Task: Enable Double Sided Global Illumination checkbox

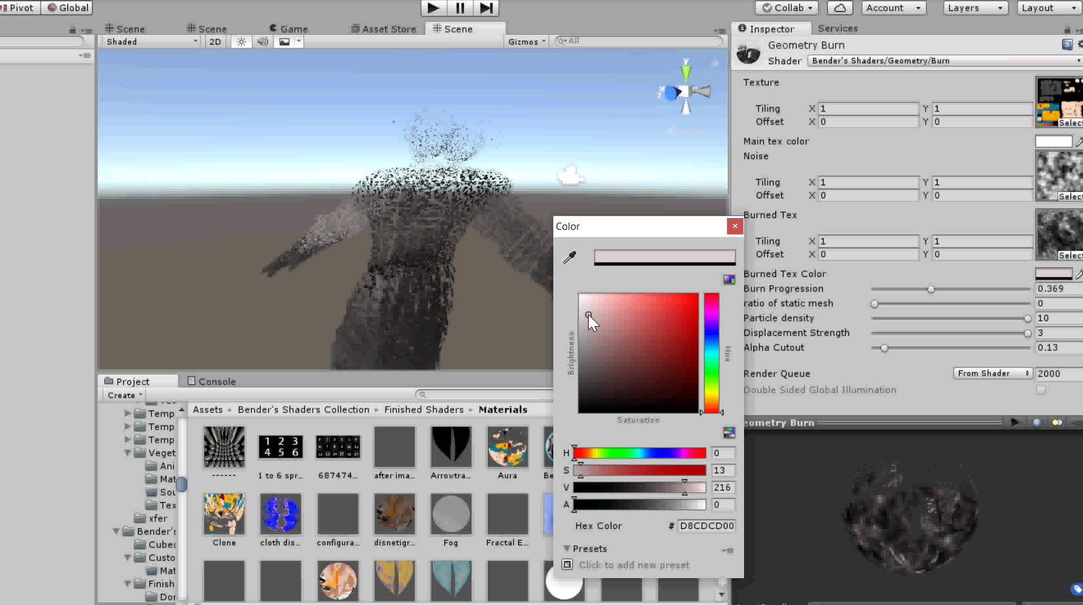Action: [1041, 390]
